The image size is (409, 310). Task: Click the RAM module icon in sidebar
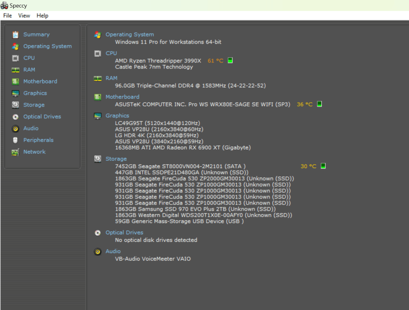[x=16, y=70]
